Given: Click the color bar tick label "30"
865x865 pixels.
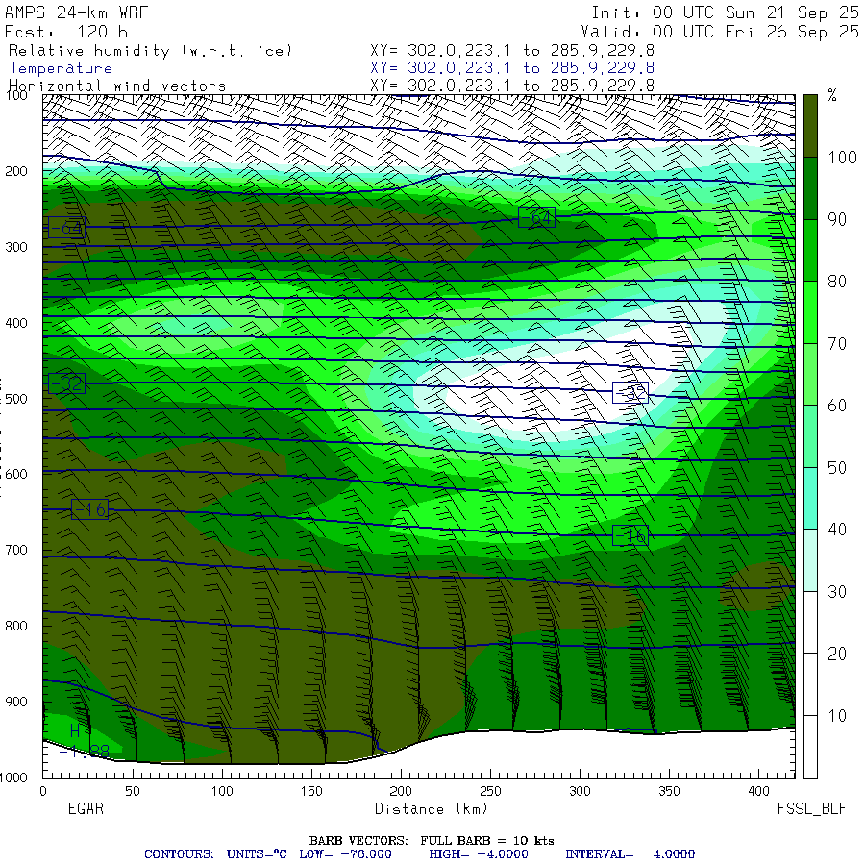Looking at the screenshot, I should [837, 592].
